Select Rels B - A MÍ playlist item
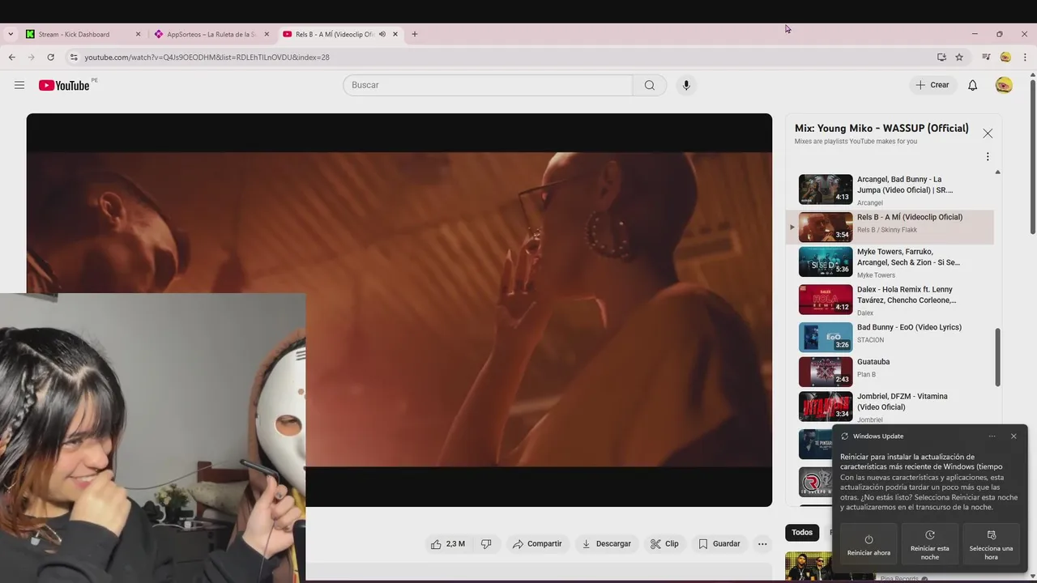The height and width of the screenshot is (583, 1037). [890, 227]
